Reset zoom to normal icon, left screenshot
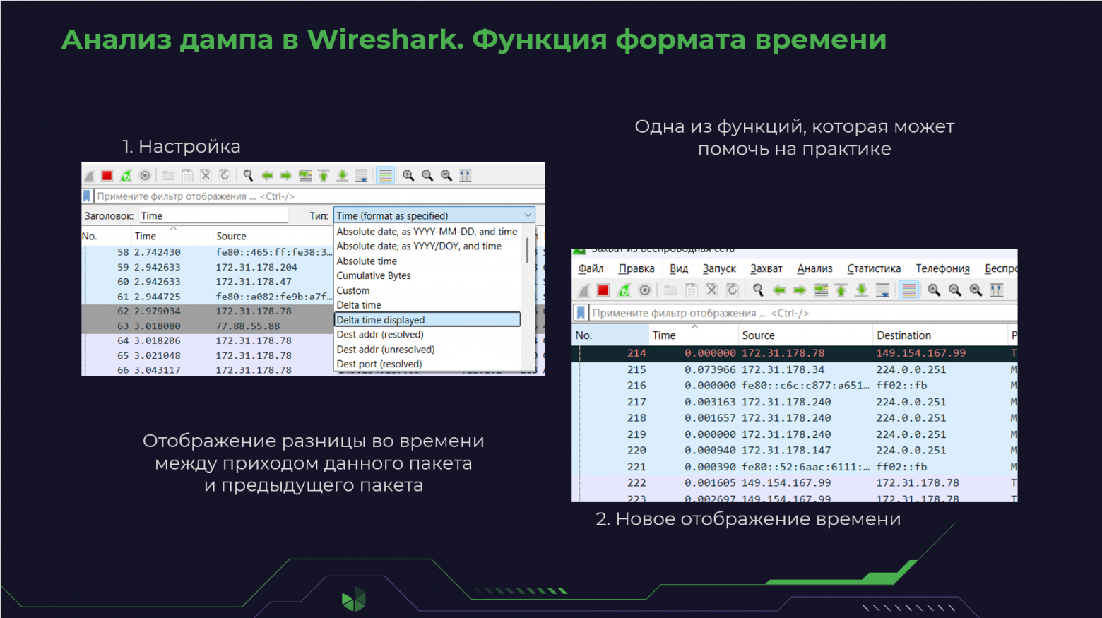 [x=446, y=176]
